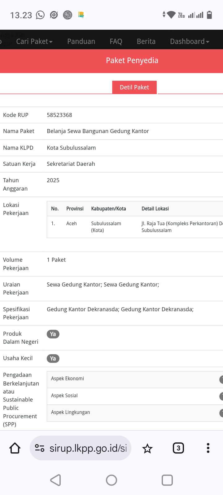This screenshot has width=223, height=495.
Task: Expand the Cari Paket dropdown menu
Action: point(34,41)
